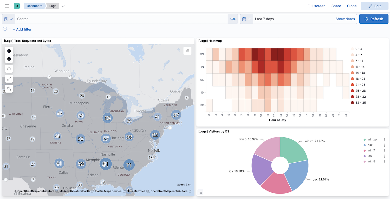
Task: Navigate to the Dashboard breadcrumb
Action: [x=35, y=6]
